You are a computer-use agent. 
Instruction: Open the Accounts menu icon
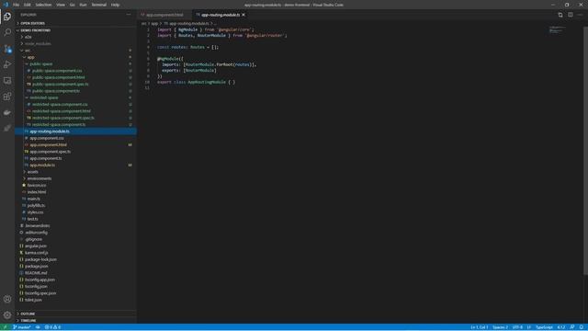point(7,299)
